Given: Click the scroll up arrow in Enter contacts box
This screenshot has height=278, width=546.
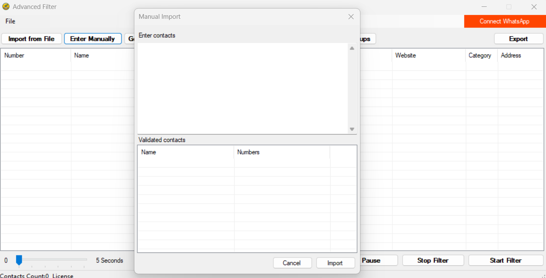Looking at the screenshot, I should (x=352, y=49).
